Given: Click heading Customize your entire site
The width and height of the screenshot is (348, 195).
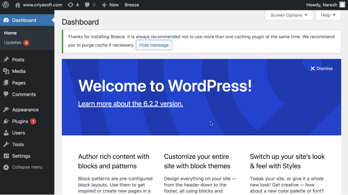Looking at the screenshot, I should [x=197, y=161].
